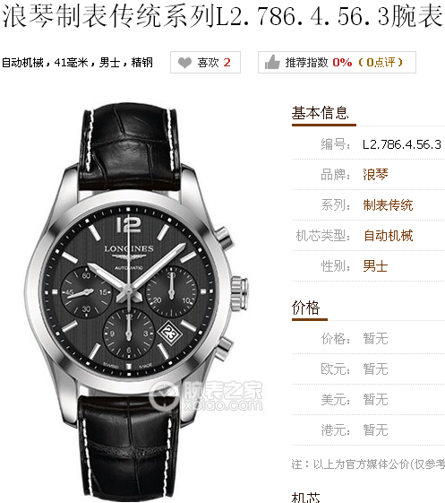Image resolution: width=445 pixels, height=503 pixels.
Task: Click the heart icon beside 喜欢
Action: tap(184, 63)
